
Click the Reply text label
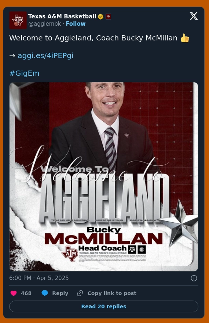click(60, 293)
